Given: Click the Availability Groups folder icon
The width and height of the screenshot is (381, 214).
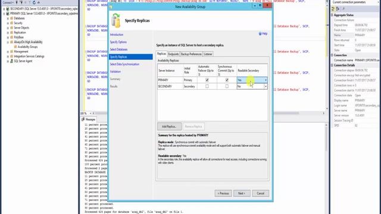Looking at the screenshot, I should click(15, 46).
